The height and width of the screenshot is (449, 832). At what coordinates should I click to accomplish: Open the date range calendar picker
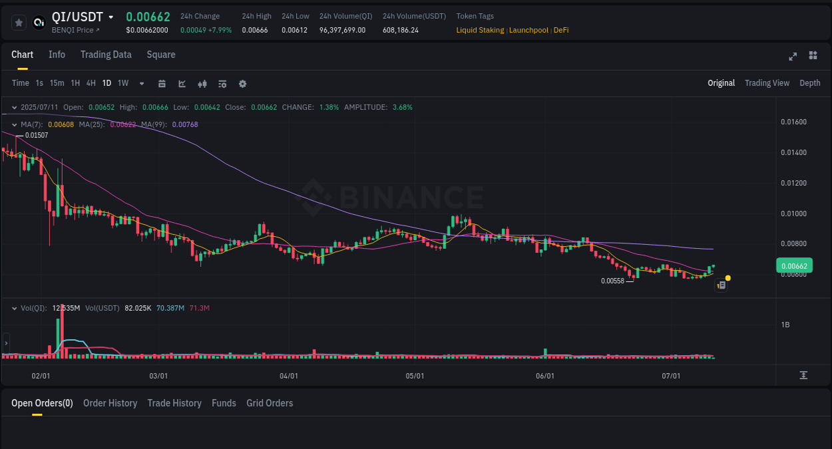click(x=162, y=83)
